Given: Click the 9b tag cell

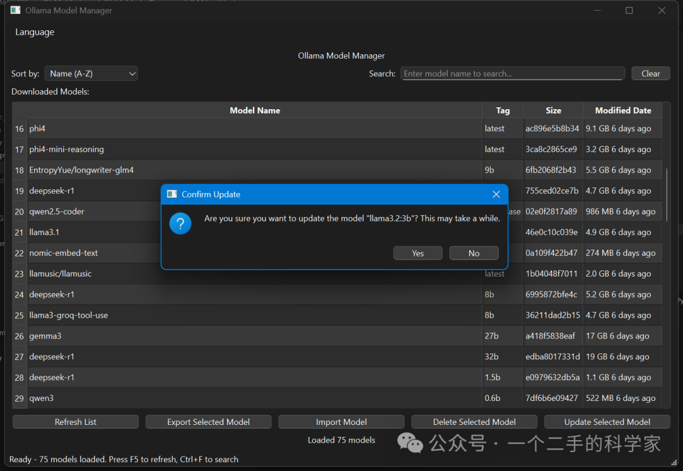Looking at the screenshot, I should (x=503, y=170).
